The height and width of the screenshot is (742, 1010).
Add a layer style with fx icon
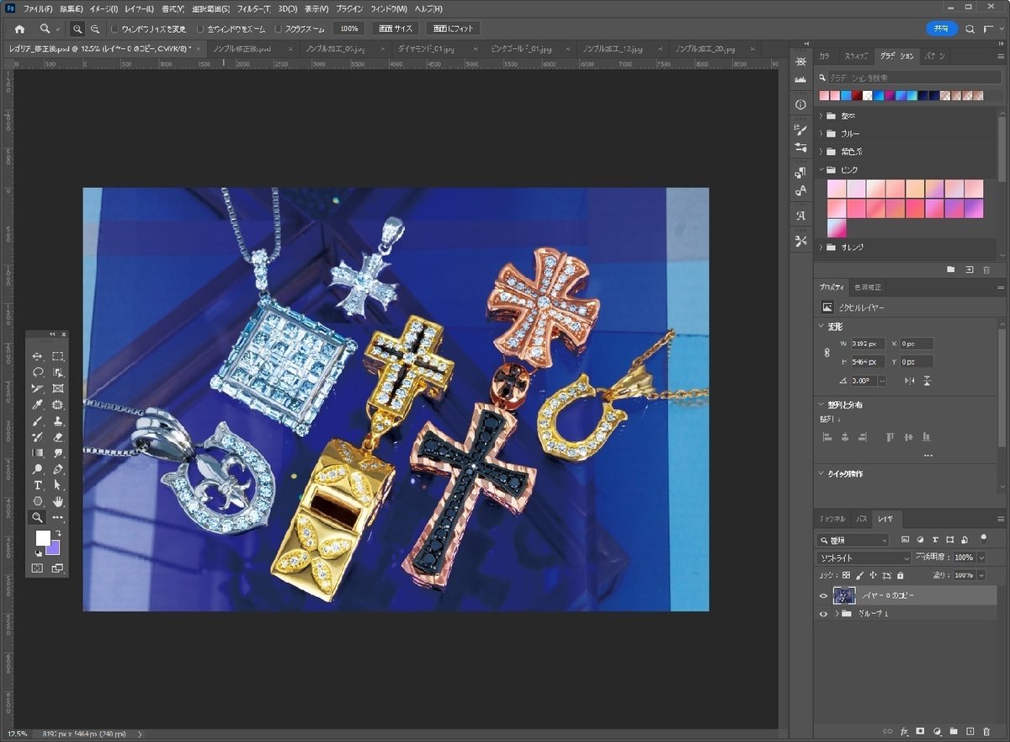coord(905,731)
